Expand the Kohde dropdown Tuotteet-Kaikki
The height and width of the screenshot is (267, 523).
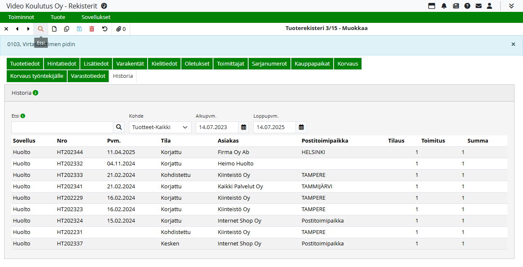160,127
